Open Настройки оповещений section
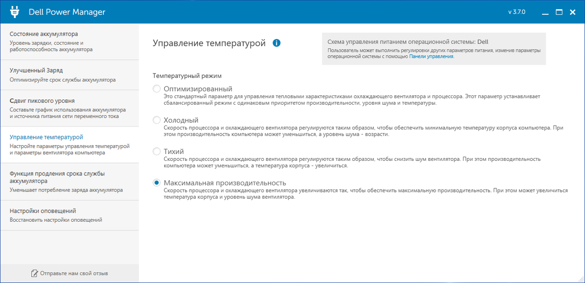The image size is (585, 283). (x=69, y=215)
